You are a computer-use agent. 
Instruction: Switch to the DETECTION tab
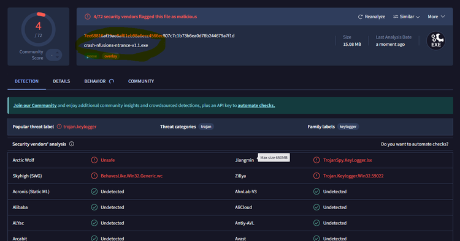click(x=26, y=81)
